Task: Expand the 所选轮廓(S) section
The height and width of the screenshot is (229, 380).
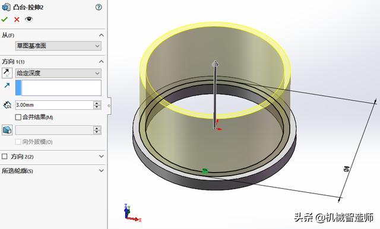Action: [x=102, y=171]
